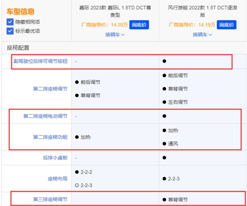Open 换辆车 dropdown under 风行游艇 2022款
Image resolution: width=247 pixels, height=206 pixels.
[x=203, y=35]
